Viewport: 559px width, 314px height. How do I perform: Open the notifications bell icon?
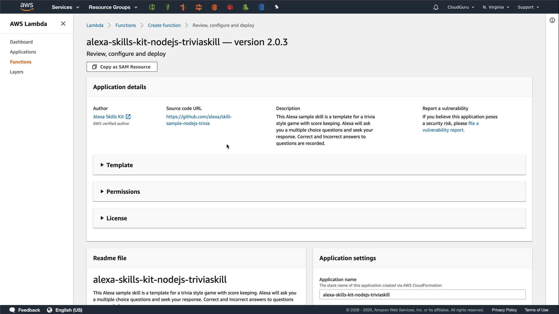436,7
